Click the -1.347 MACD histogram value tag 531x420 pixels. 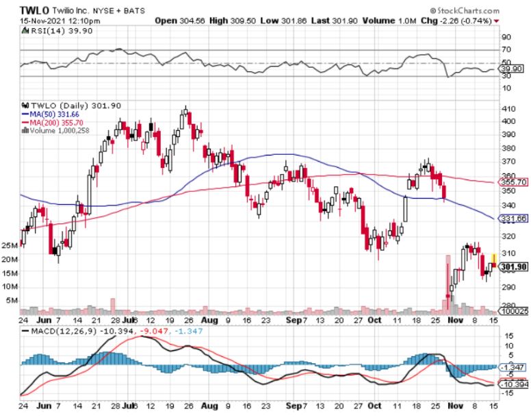[x=513, y=368]
